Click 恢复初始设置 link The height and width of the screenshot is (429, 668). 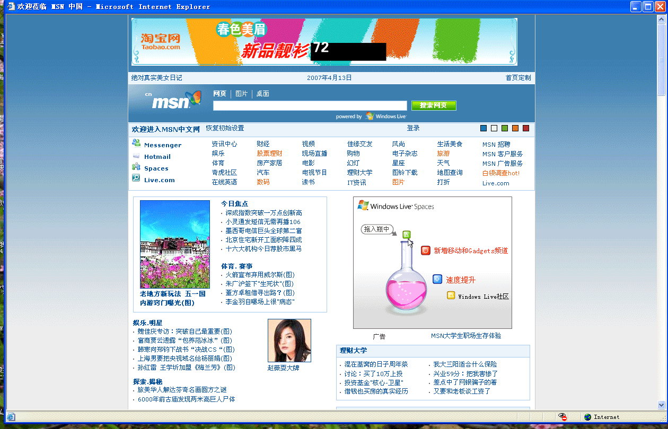pyautogui.click(x=225, y=128)
